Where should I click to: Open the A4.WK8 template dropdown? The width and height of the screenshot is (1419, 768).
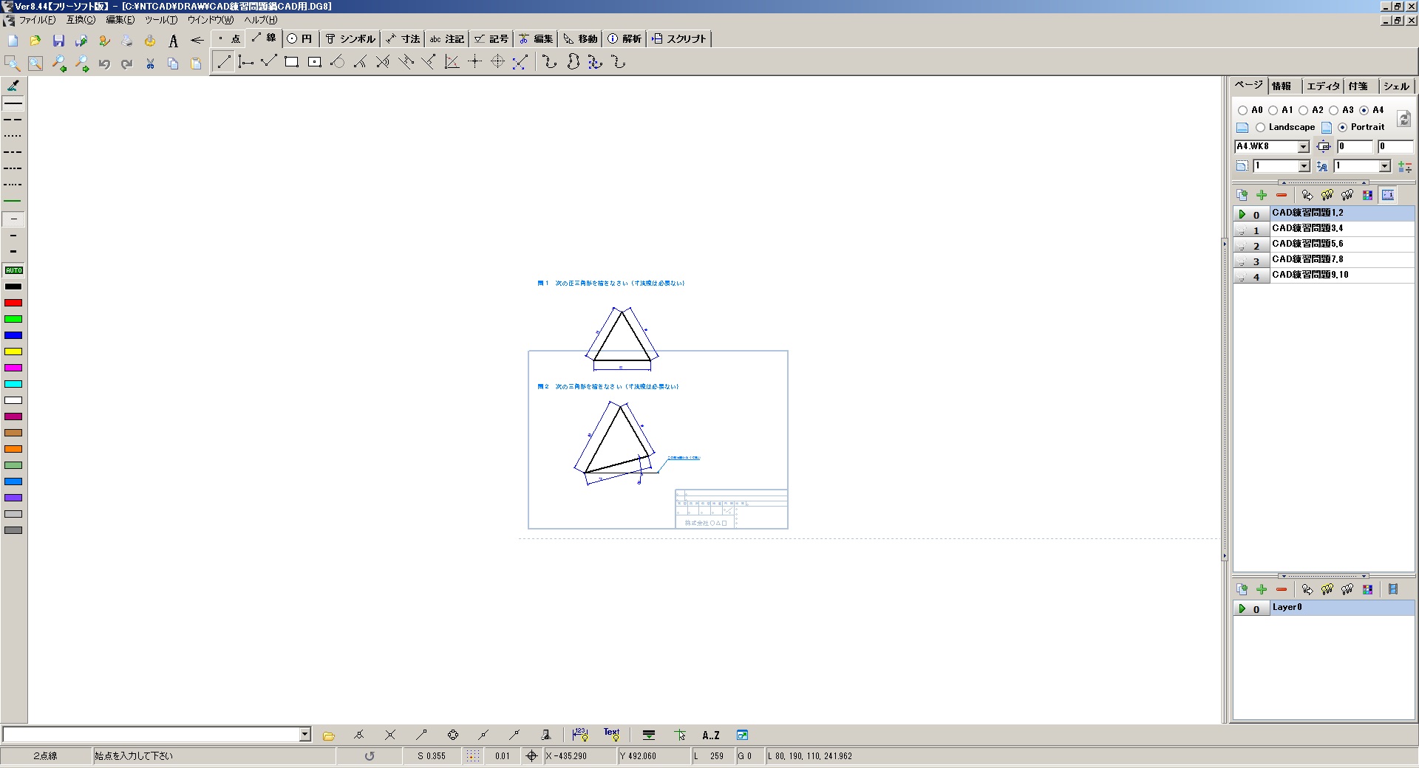pos(1303,147)
